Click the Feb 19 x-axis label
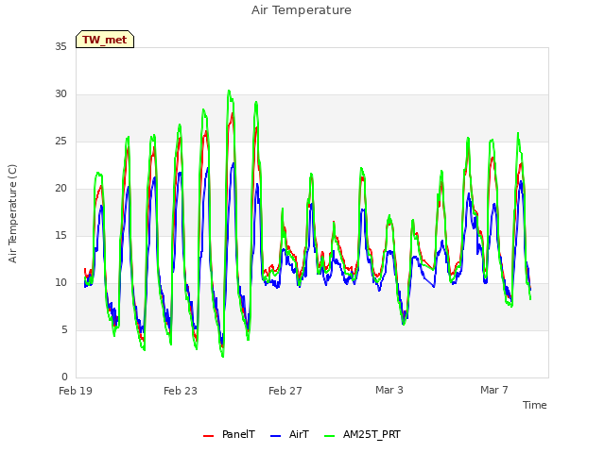Screen dimensions: 605x453 coord(76,391)
